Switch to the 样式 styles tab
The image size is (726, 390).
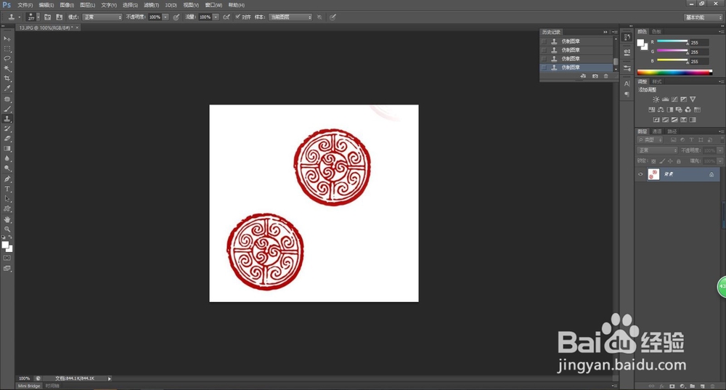point(657,81)
